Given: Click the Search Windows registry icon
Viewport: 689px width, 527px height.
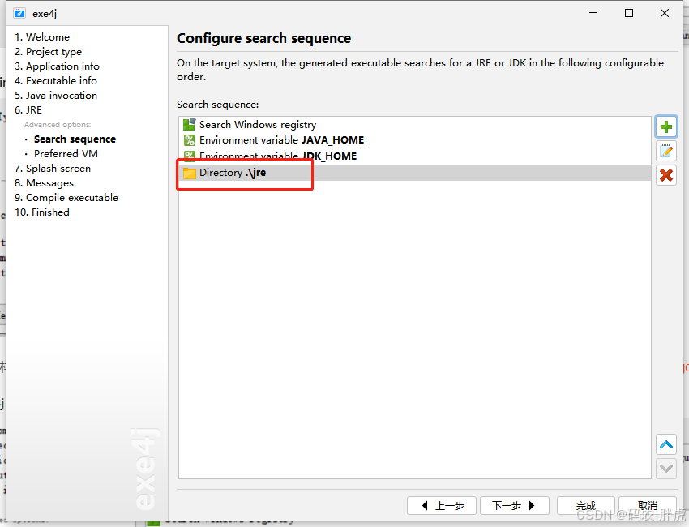Looking at the screenshot, I should (x=189, y=125).
